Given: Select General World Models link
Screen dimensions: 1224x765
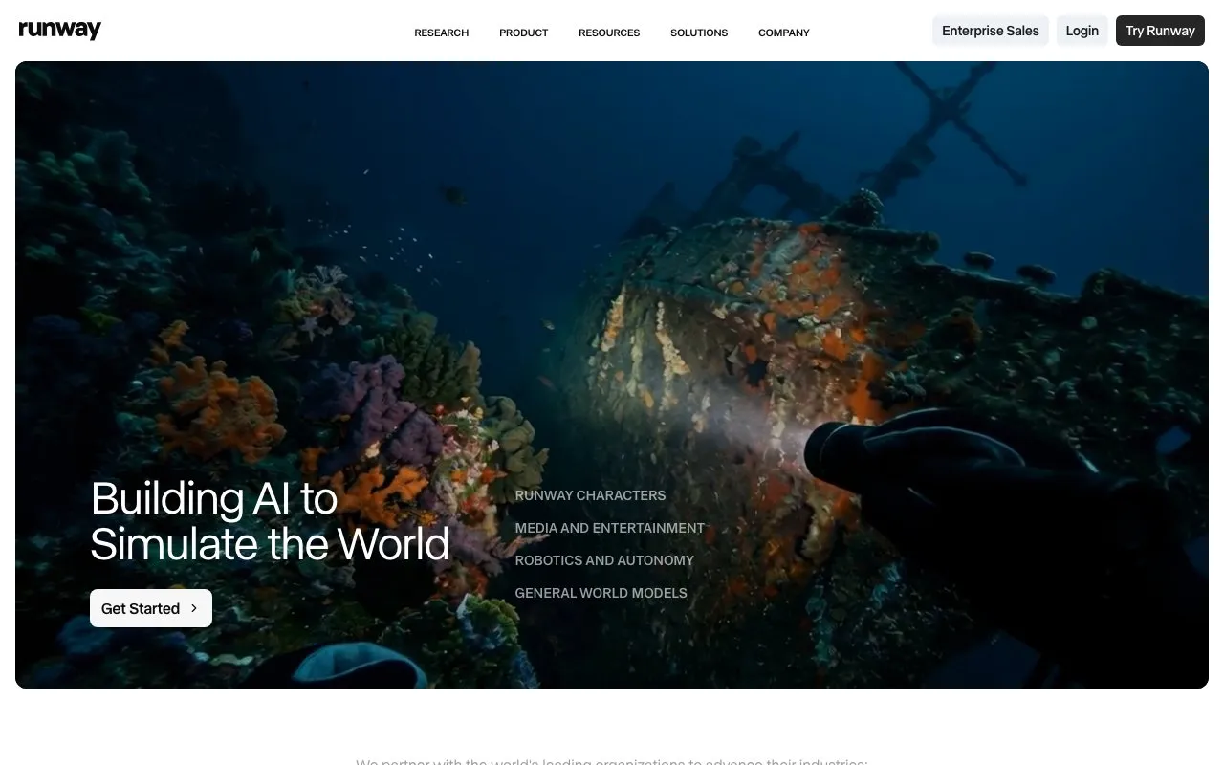Looking at the screenshot, I should click(601, 593).
